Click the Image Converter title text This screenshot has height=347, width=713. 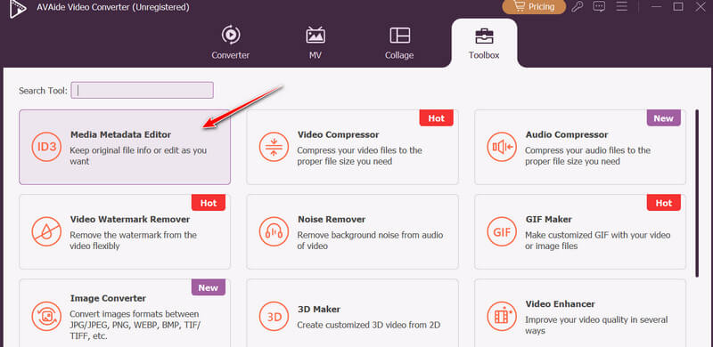[x=108, y=298]
